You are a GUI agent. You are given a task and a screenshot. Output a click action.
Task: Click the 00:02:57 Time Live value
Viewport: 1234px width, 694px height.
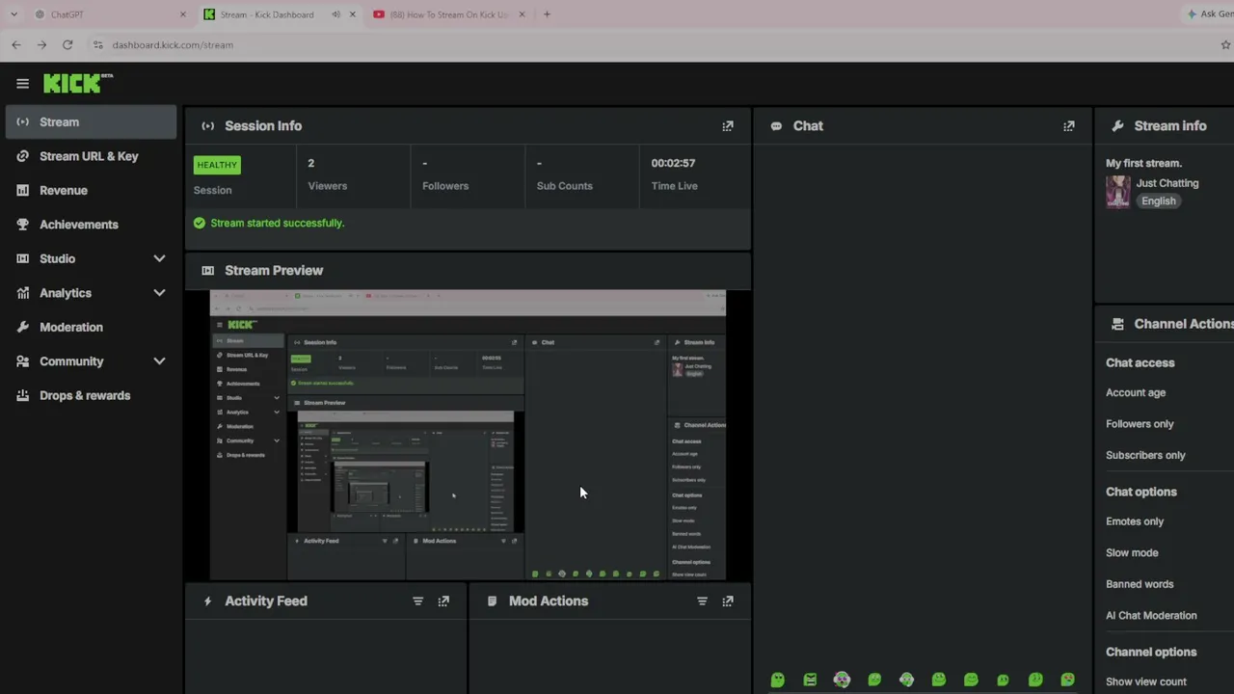pyautogui.click(x=673, y=164)
